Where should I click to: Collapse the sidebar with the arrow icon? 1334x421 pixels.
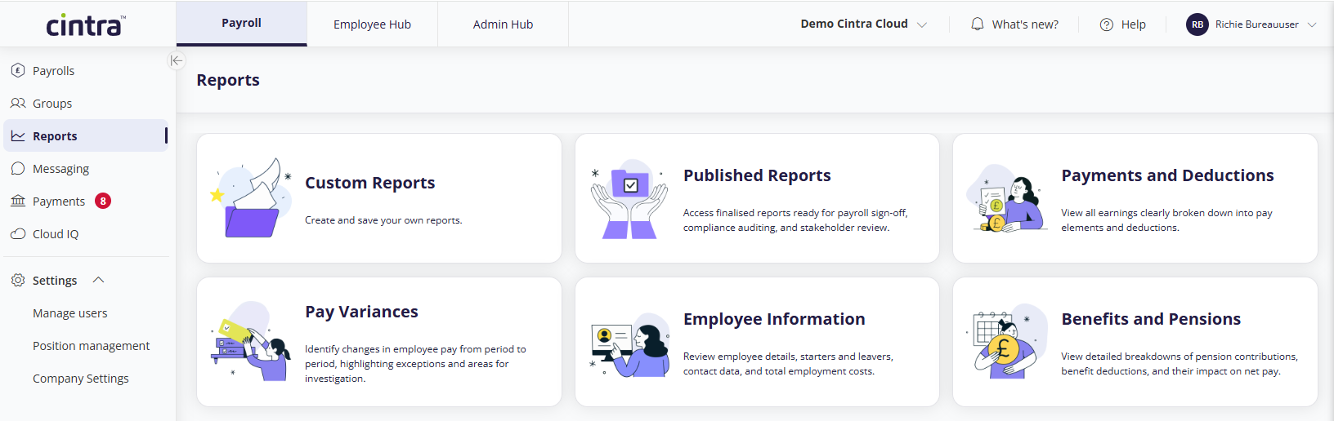(x=177, y=60)
